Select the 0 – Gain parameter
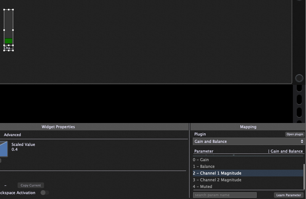306x199 pixels. click(x=201, y=160)
